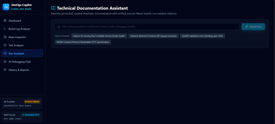The image size is (275, 124).
Task: Pick the Amazon Bedrock Converse API quick prompt
Action: [154, 36]
